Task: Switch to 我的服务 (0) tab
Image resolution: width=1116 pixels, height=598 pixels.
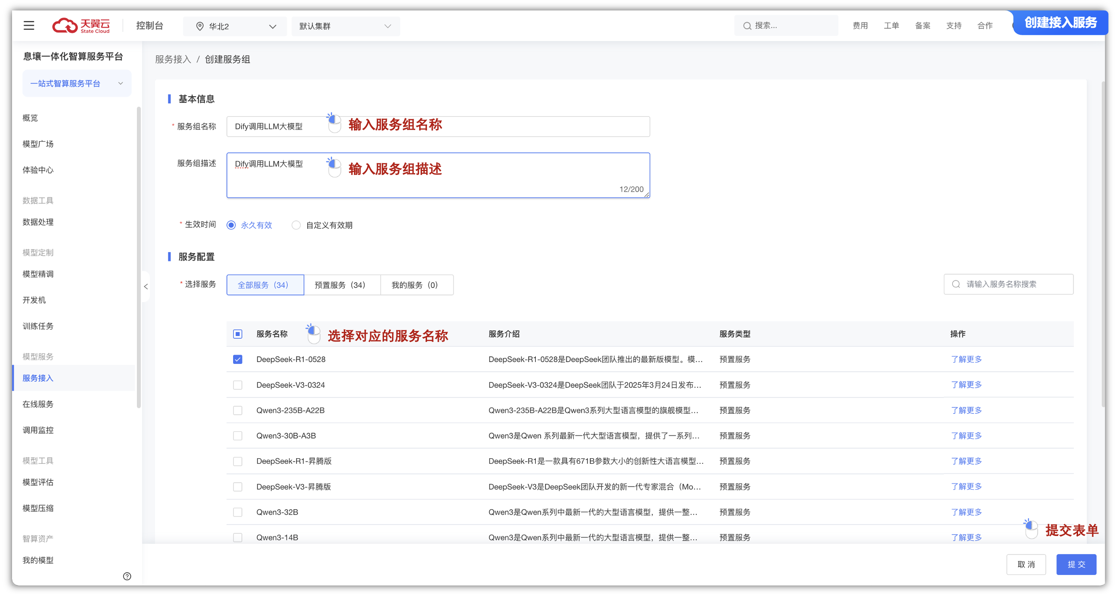Action: (x=416, y=285)
